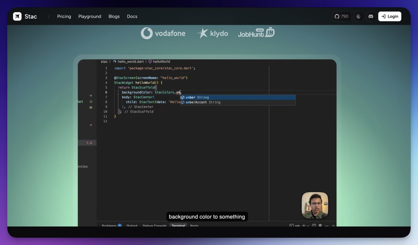Open the terminal profile dropdown arrow
The width and height of the screenshot is (418, 245).
[308, 226]
